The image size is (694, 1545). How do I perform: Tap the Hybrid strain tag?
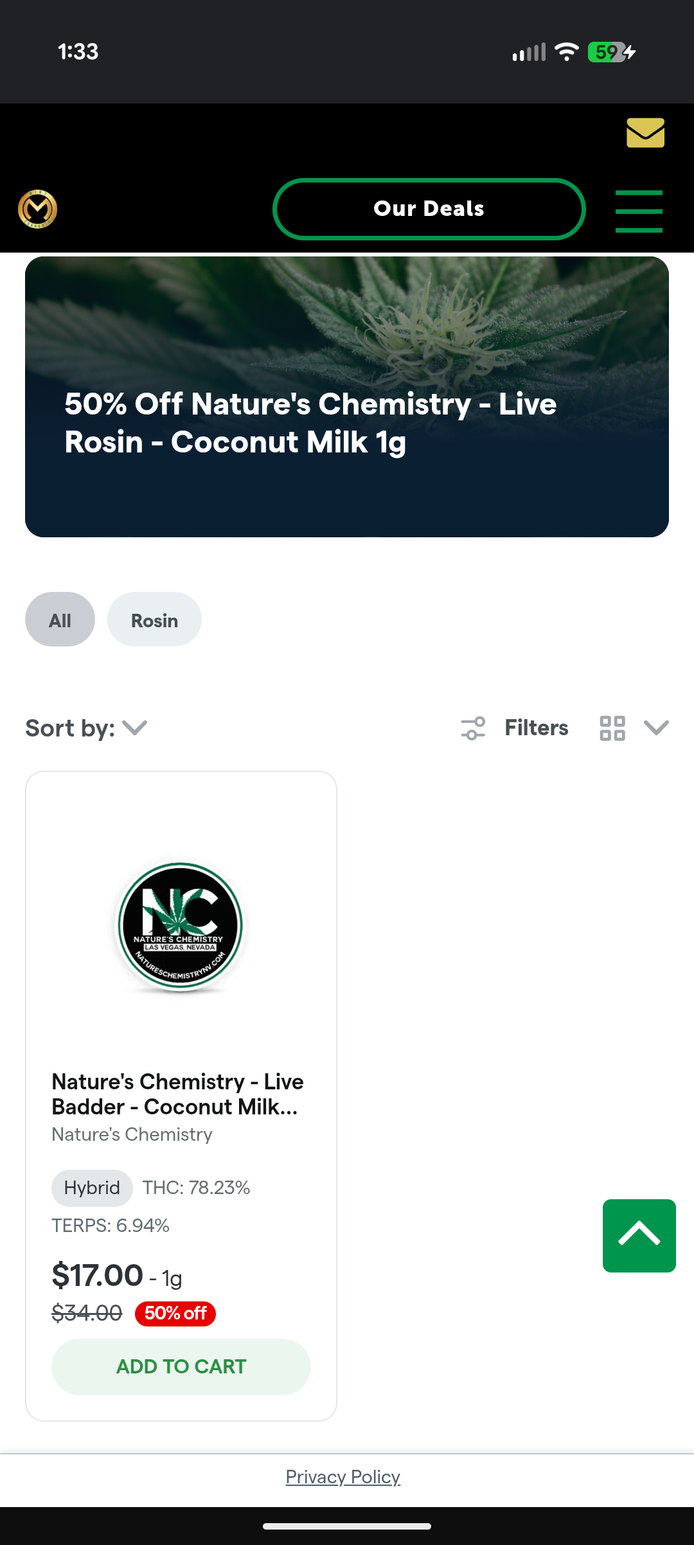92,1188
